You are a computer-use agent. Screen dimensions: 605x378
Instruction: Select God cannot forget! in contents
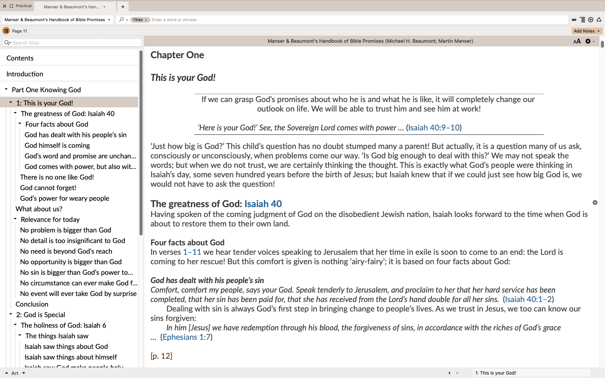click(48, 188)
